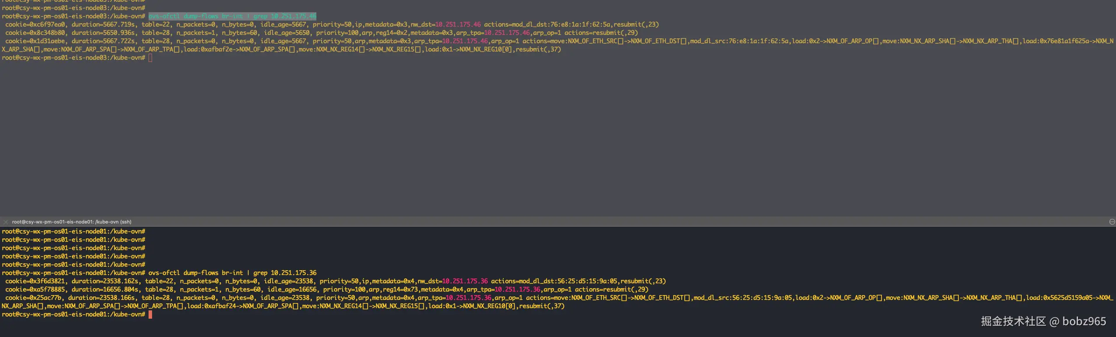Click cookie=0xa5f78885 flow entry
The width and height of the screenshot is (1116, 337).
(35, 289)
